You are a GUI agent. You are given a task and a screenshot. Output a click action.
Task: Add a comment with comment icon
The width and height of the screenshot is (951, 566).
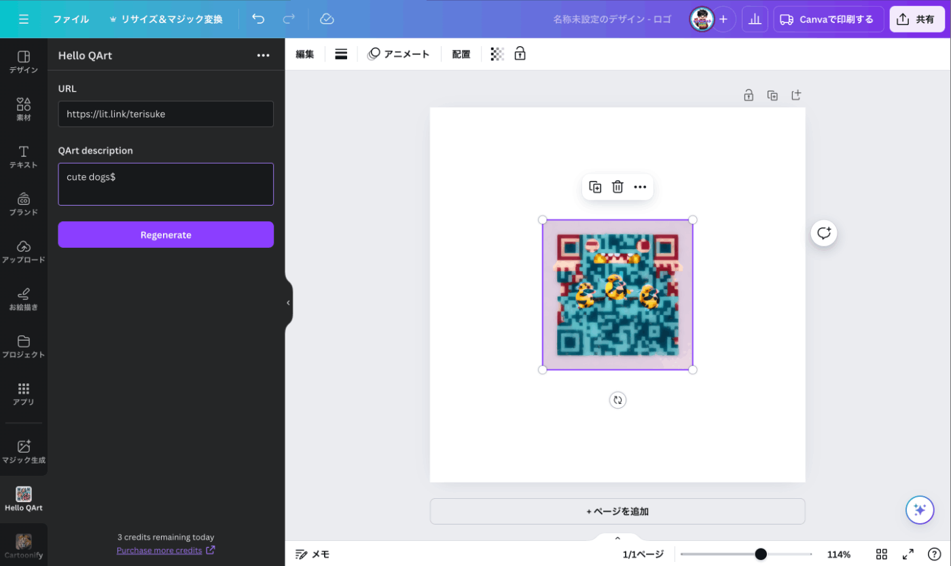point(824,233)
